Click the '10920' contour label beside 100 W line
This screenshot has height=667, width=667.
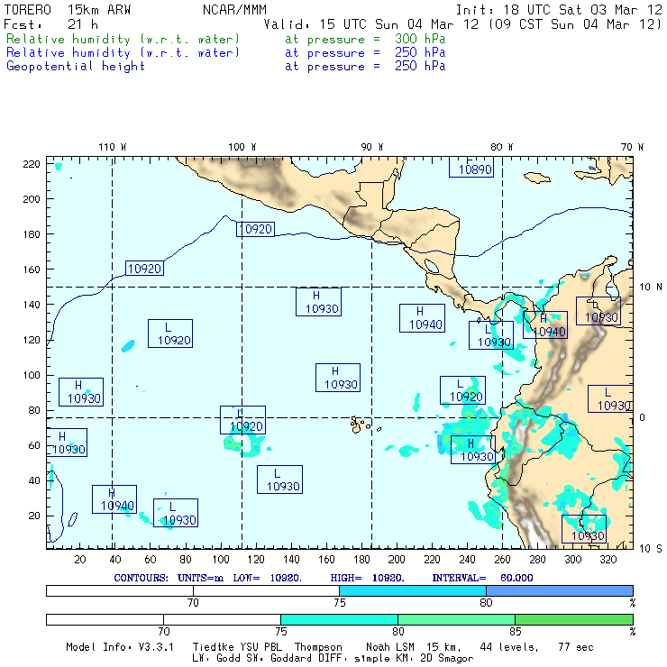coord(255,229)
